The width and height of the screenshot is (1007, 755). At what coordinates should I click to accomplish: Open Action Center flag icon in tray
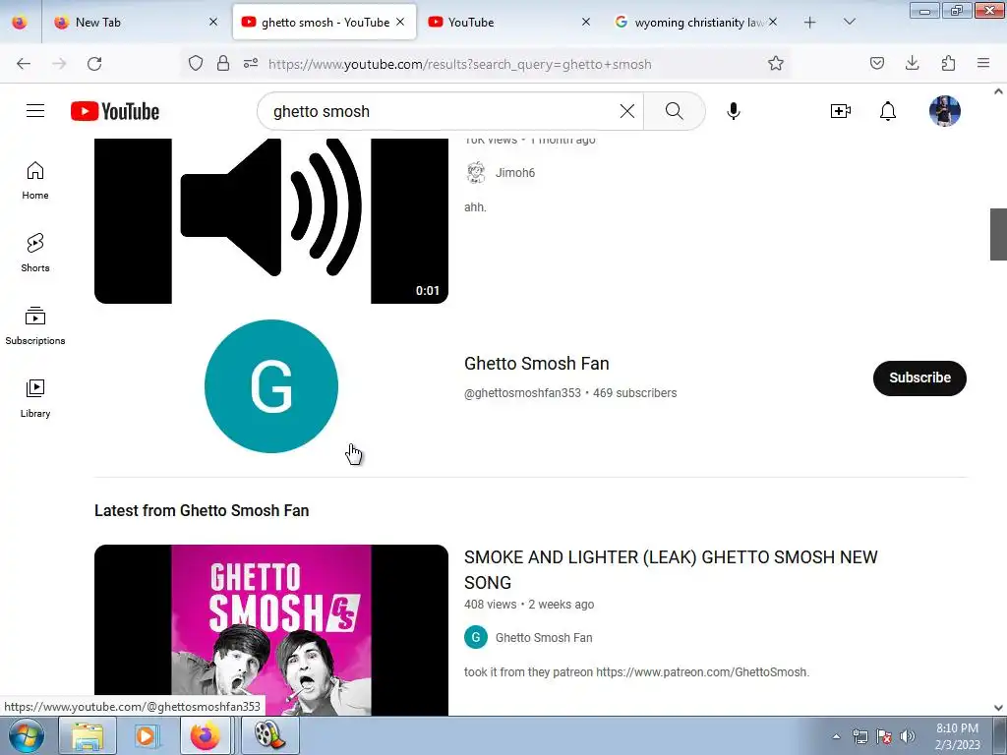pyautogui.click(x=884, y=736)
